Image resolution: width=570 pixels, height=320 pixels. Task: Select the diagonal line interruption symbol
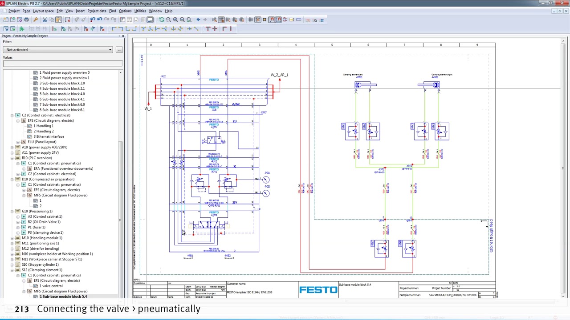(x=196, y=29)
